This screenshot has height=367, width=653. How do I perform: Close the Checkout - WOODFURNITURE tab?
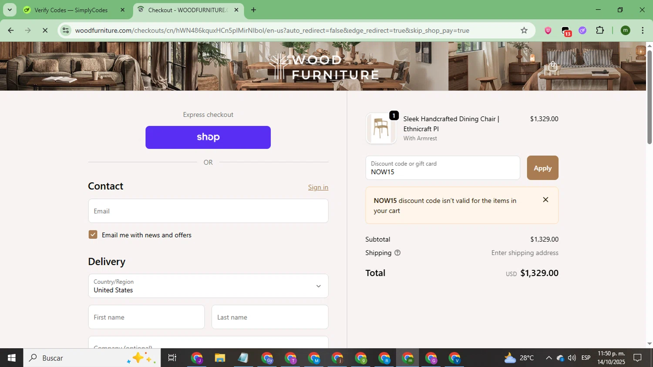[236, 10]
